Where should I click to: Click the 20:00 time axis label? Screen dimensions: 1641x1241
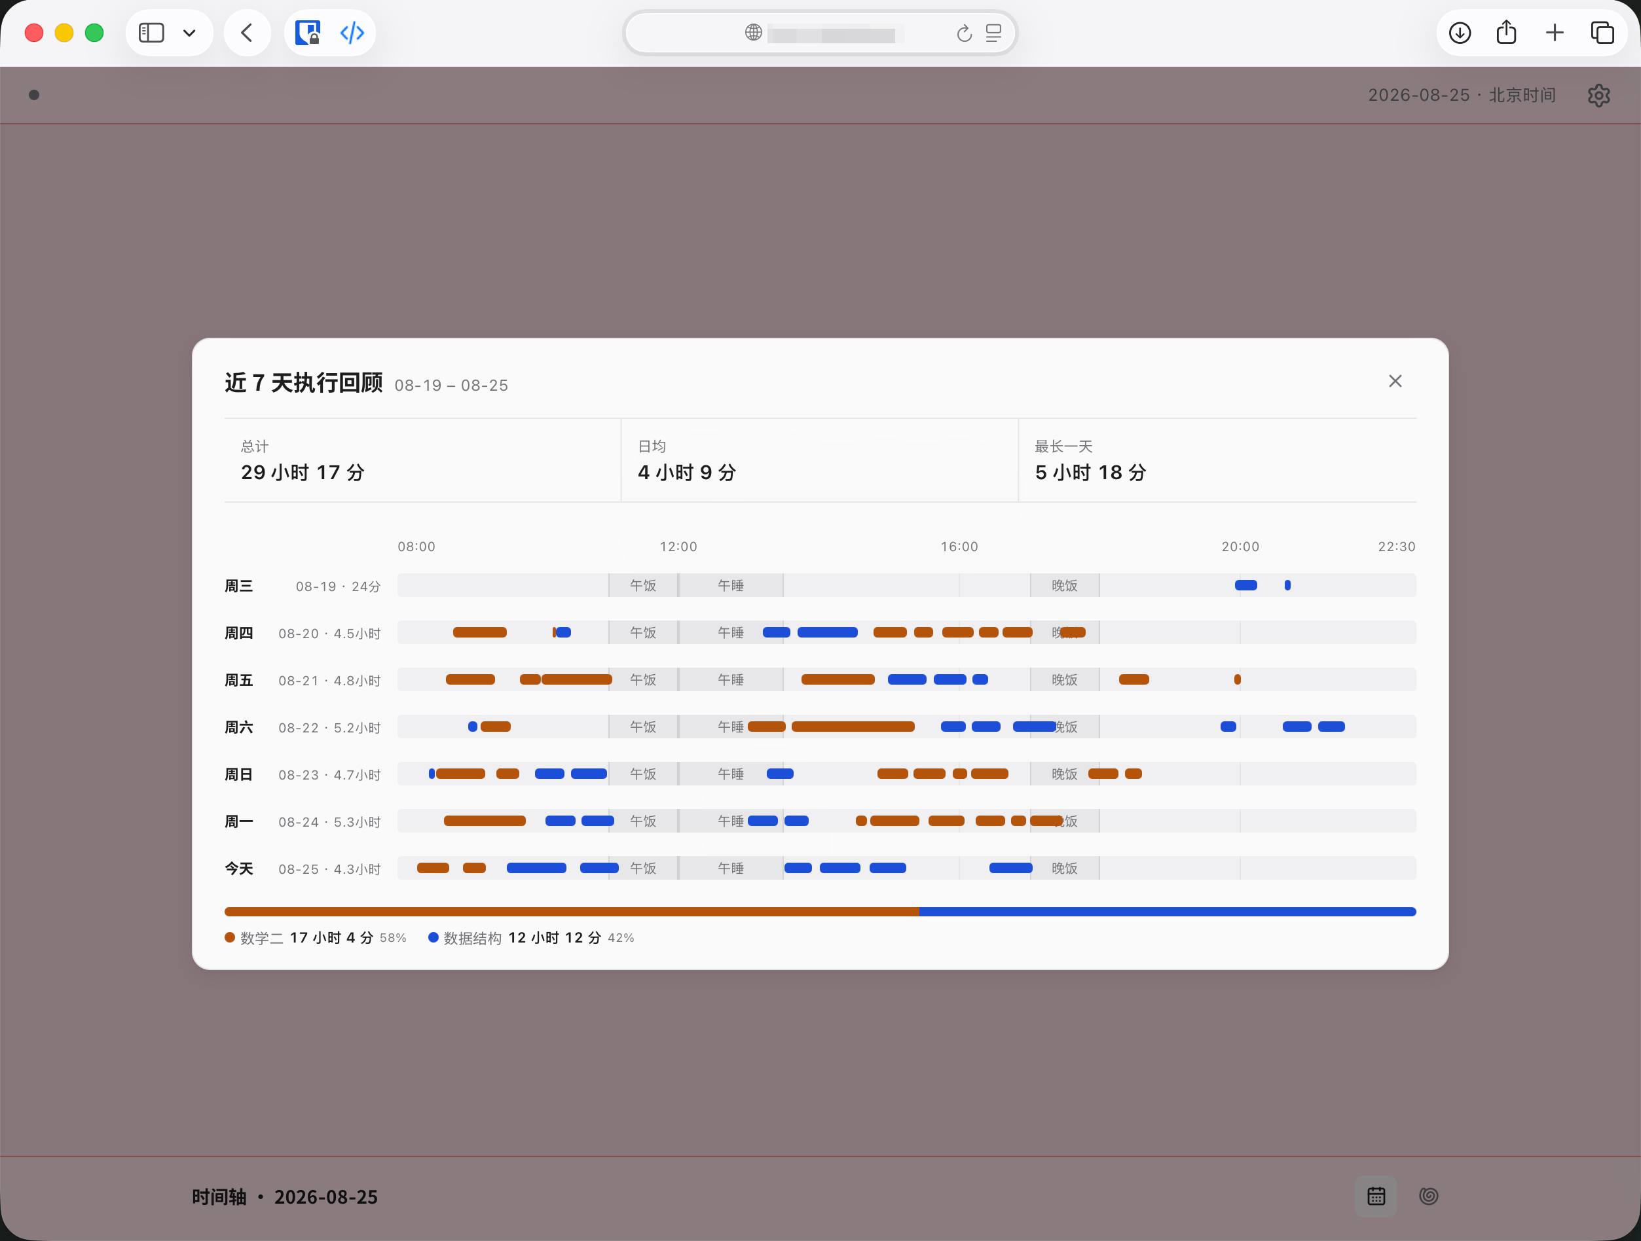click(1240, 547)
